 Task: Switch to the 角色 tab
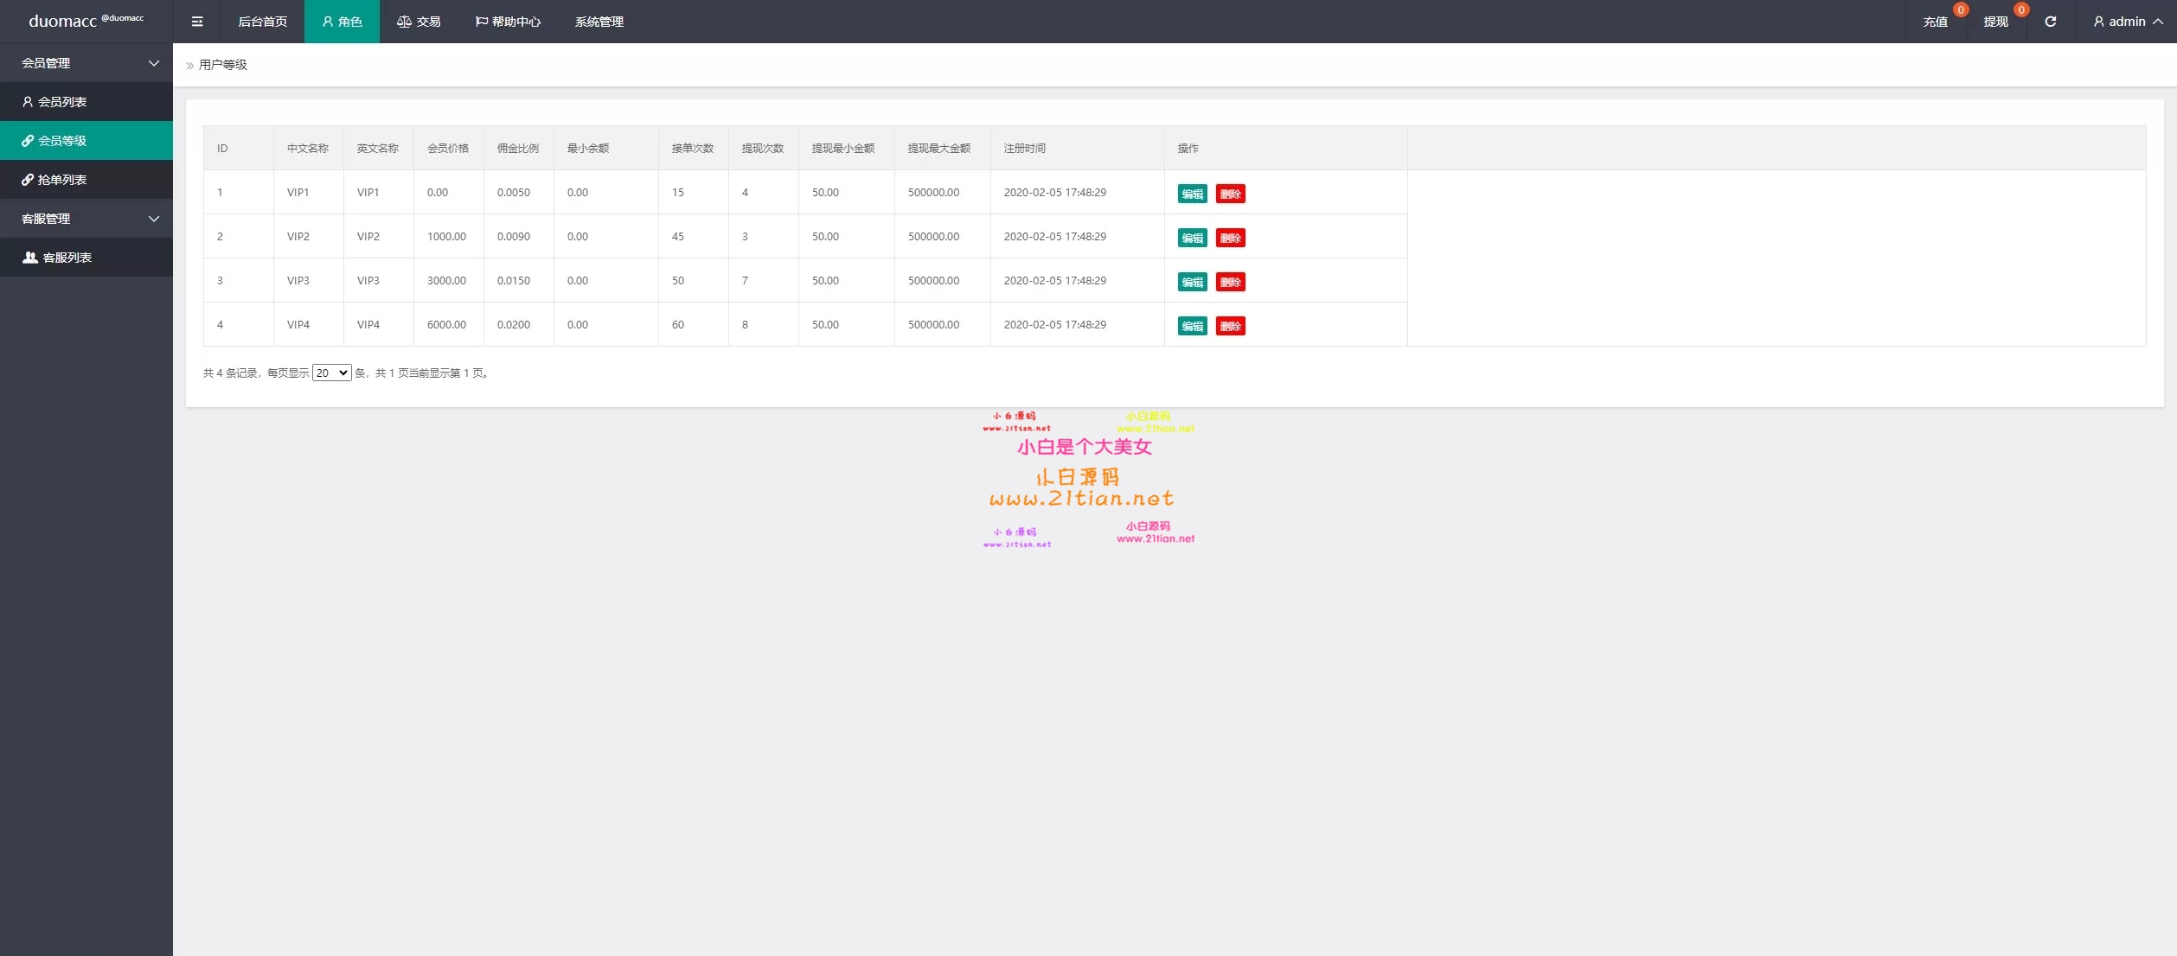342,22
